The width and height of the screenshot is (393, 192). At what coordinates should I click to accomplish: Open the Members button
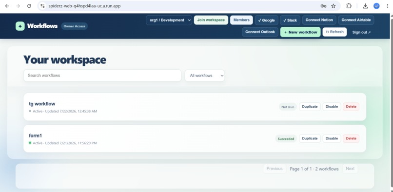pos(241,20)
